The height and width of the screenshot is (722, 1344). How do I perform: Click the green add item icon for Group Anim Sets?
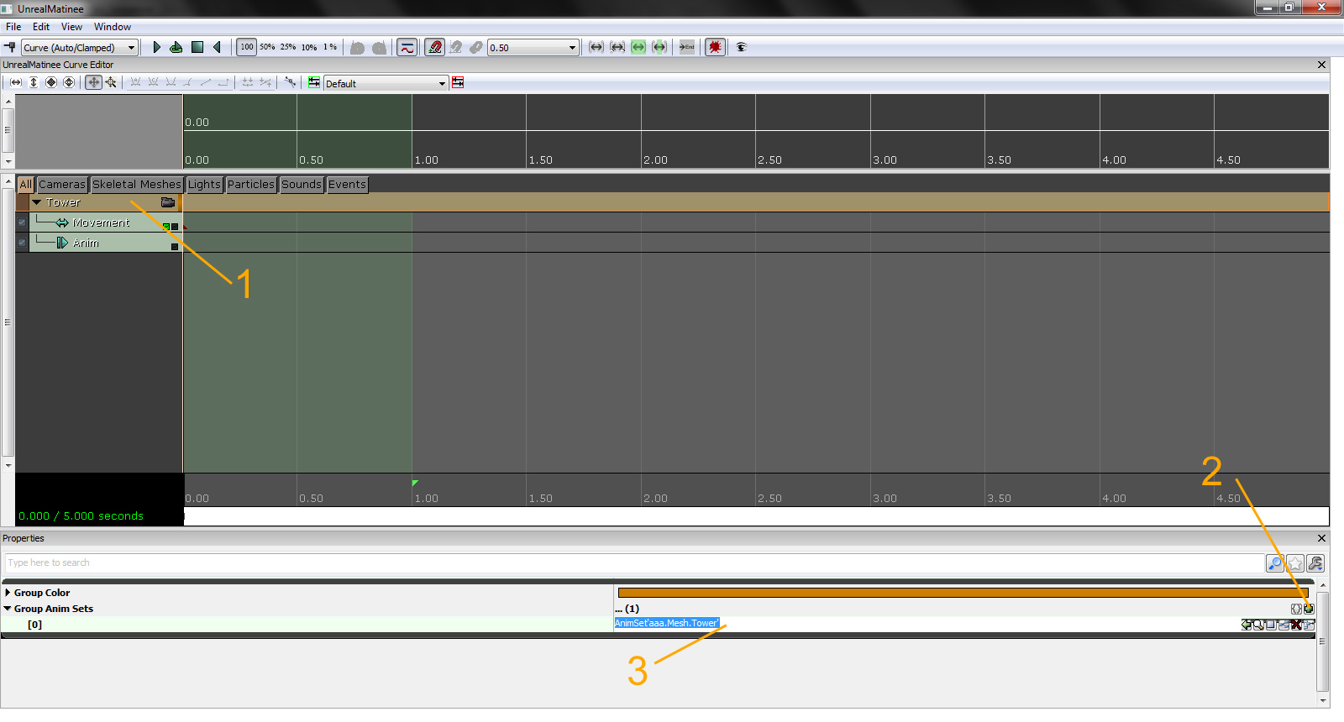point(1309,609)
